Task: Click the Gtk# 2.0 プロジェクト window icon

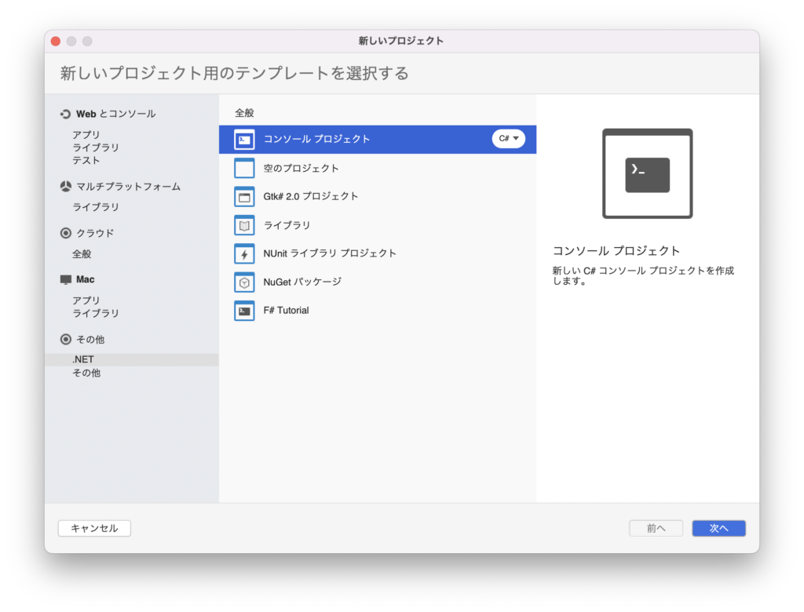Action: click(244, 197)
